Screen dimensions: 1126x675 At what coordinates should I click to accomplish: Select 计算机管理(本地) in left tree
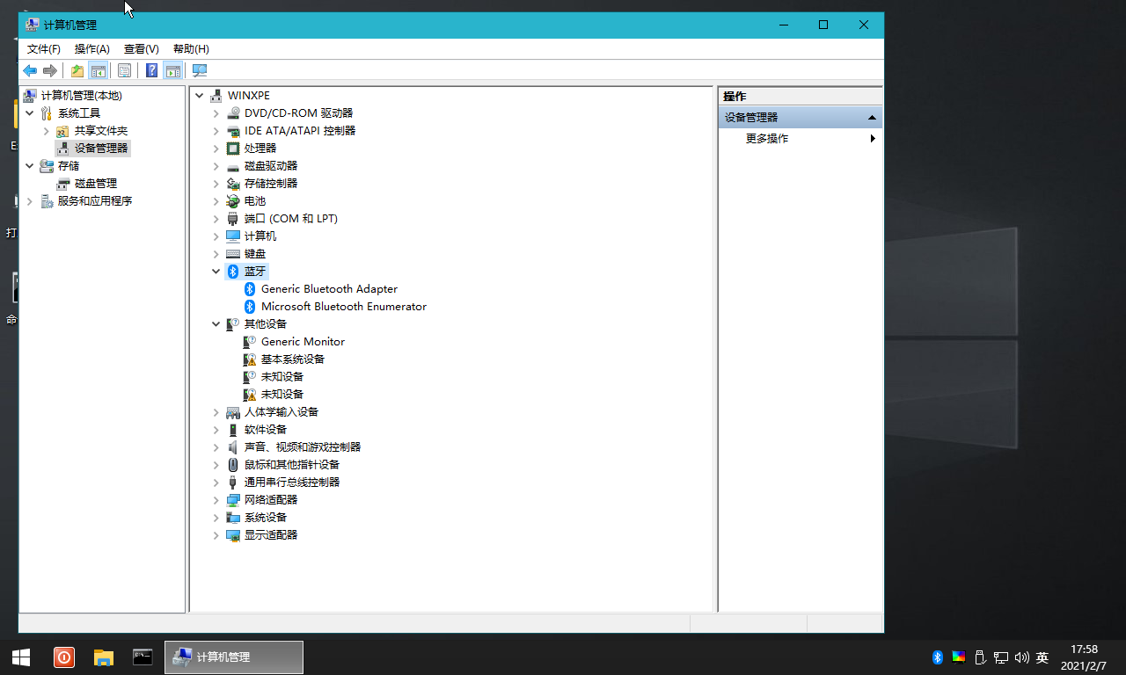point(82,96)
